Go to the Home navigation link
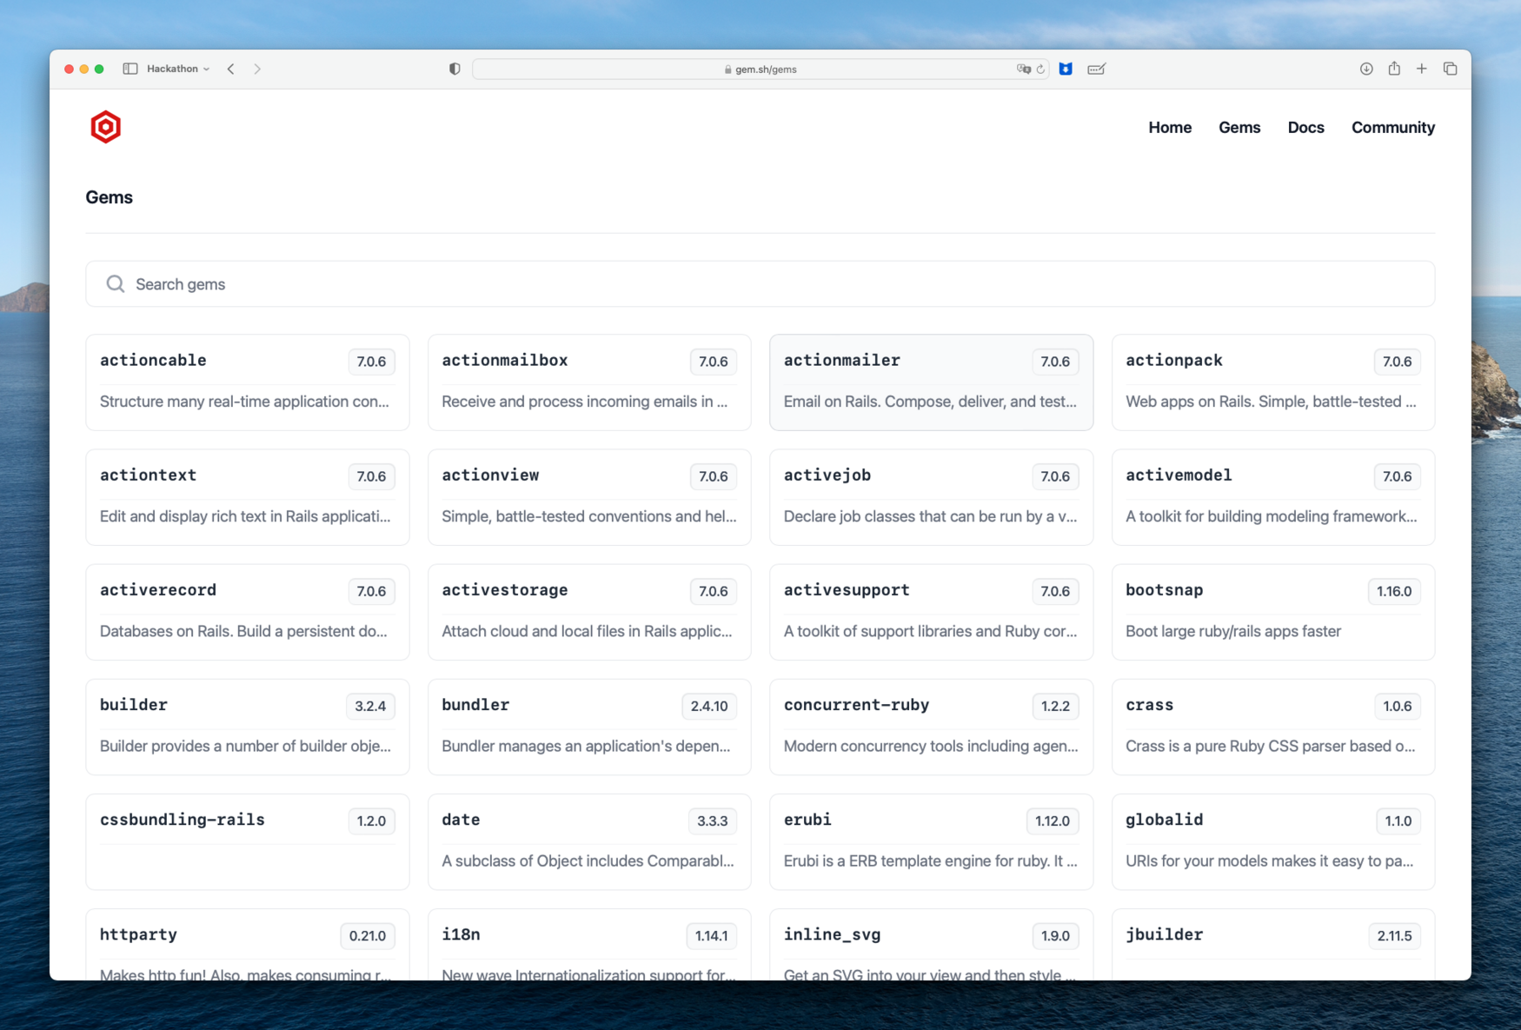Viewport: 1521px width, 1030px height. [x=1169, y=128]
